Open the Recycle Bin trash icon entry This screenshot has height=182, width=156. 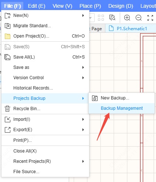click(x=7, y=109)
